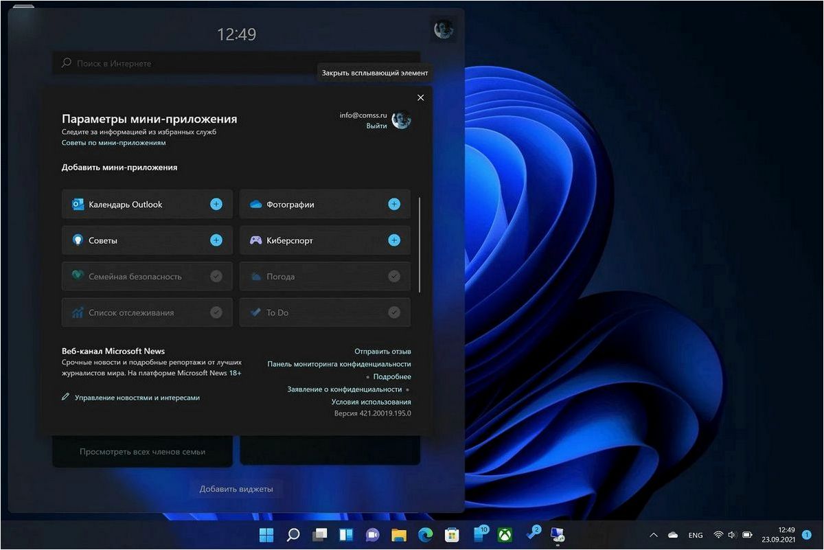Close the widget settings flyout
Viewport: 824px width, 550px height.
[x=421, y=98]
